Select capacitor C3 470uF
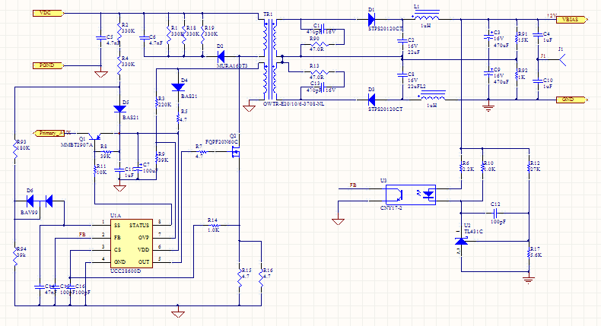 [x=488, y=36]
